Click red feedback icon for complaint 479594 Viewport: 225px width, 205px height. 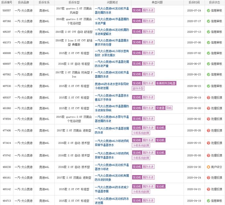(x=208, y=119)
